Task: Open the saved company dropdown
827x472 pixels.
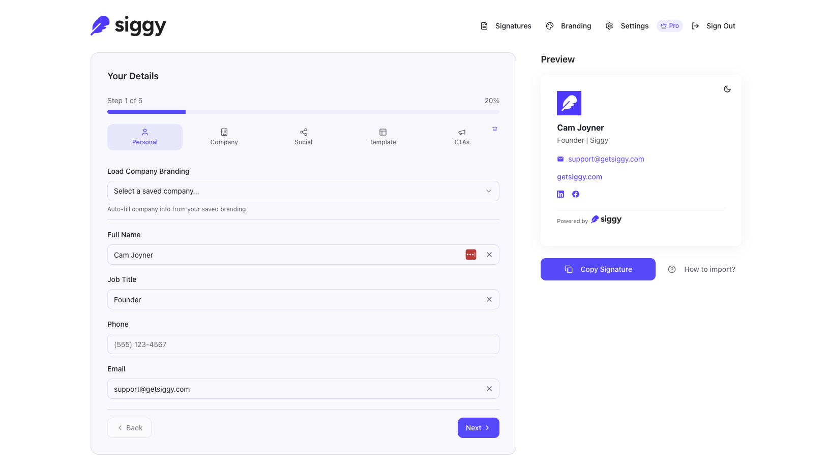Action: pyautogui.click(x=303, y=191)
